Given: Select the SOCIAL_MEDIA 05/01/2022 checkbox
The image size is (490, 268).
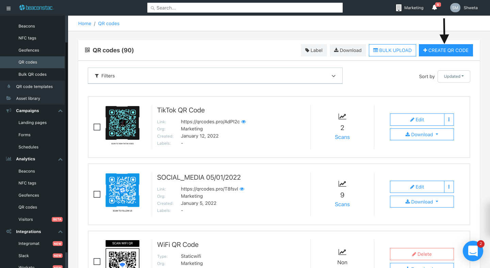Looking at the screenshot, I should [97, 194].
